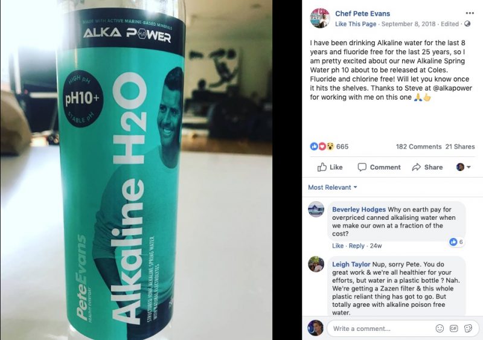Screen dimensions: 483x340
Task: Click the Like thumbs-up icon under the post
Action: tap(322, 167)
